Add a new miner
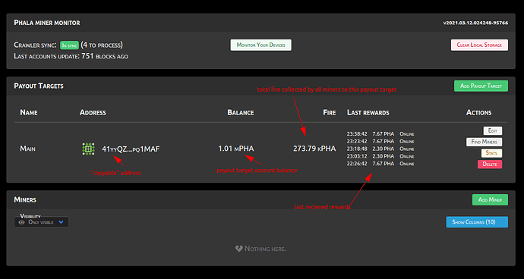524x279 pixels. [x=490, y=199]
